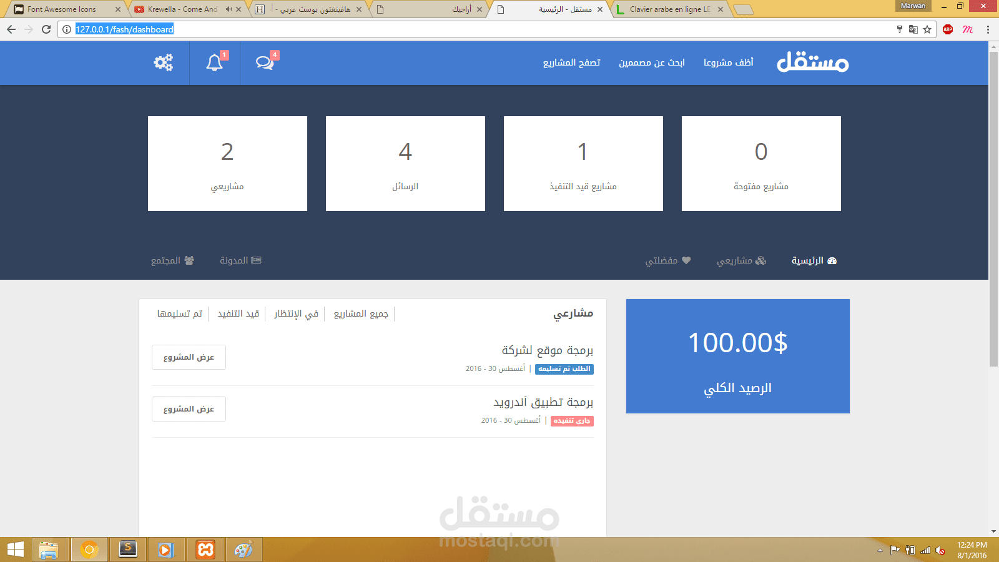Filter projects by في الإنتظار

tap(296, 313)
